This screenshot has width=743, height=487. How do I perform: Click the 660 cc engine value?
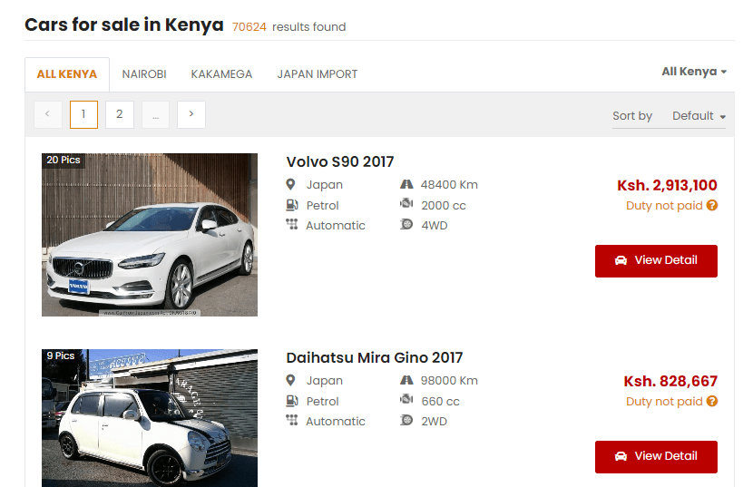440,402
